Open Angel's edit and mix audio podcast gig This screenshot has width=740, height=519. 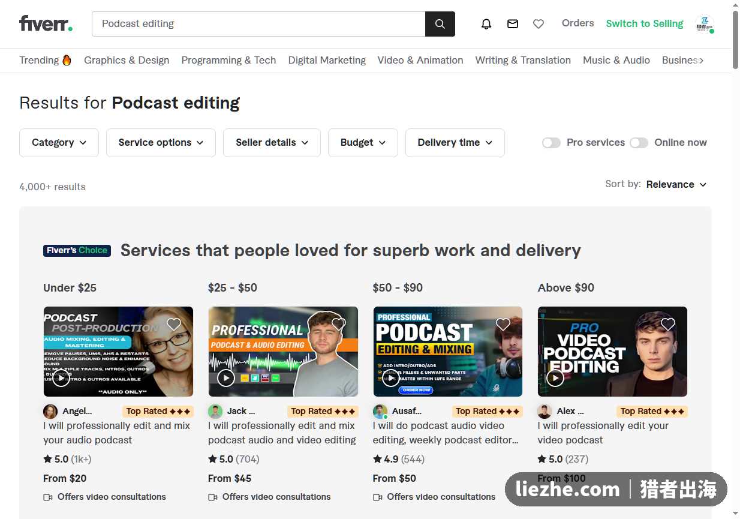(116, 433)
